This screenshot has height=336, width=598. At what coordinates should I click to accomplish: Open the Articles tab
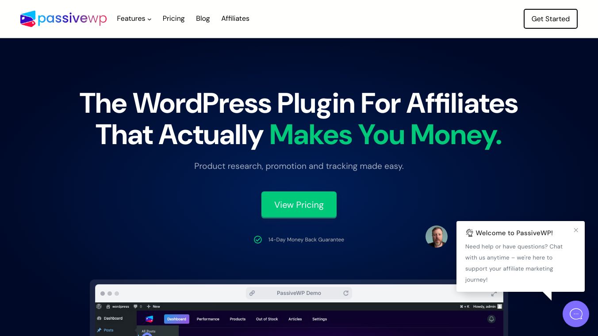(x=295, y=319)
